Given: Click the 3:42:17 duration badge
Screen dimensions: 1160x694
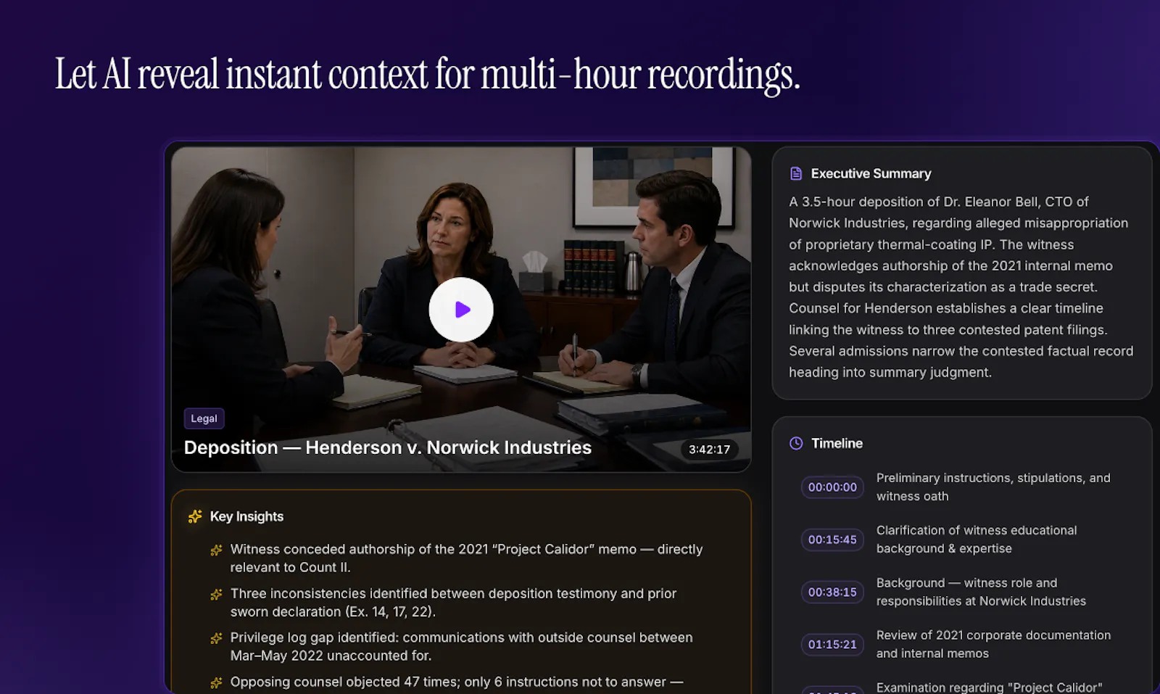Looking at the screenshot, I should pos(709,449).
